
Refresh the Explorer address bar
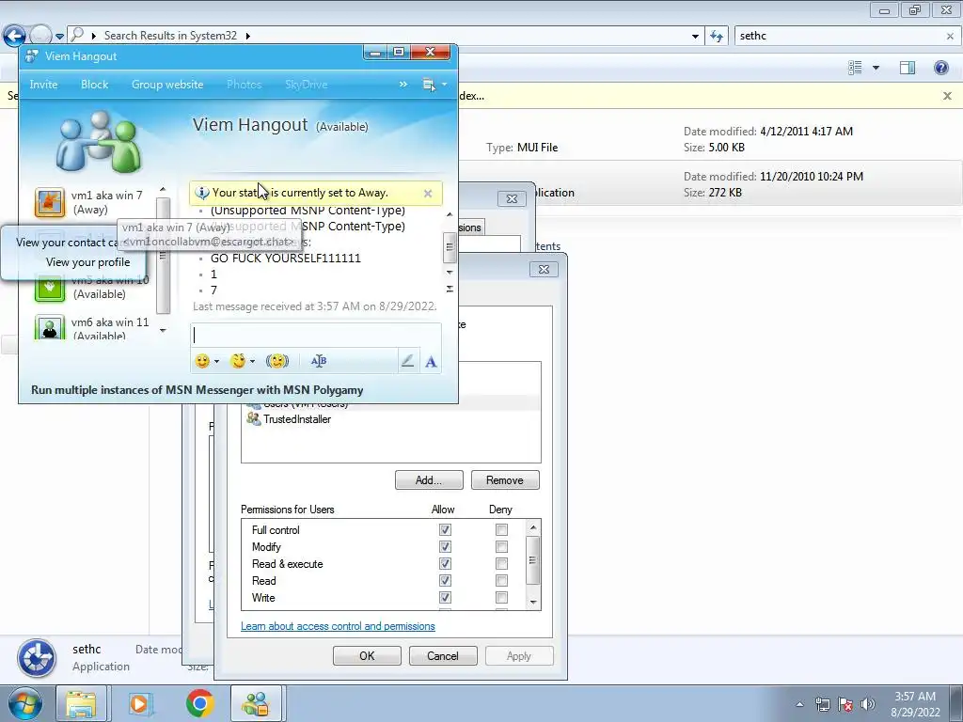716,36
